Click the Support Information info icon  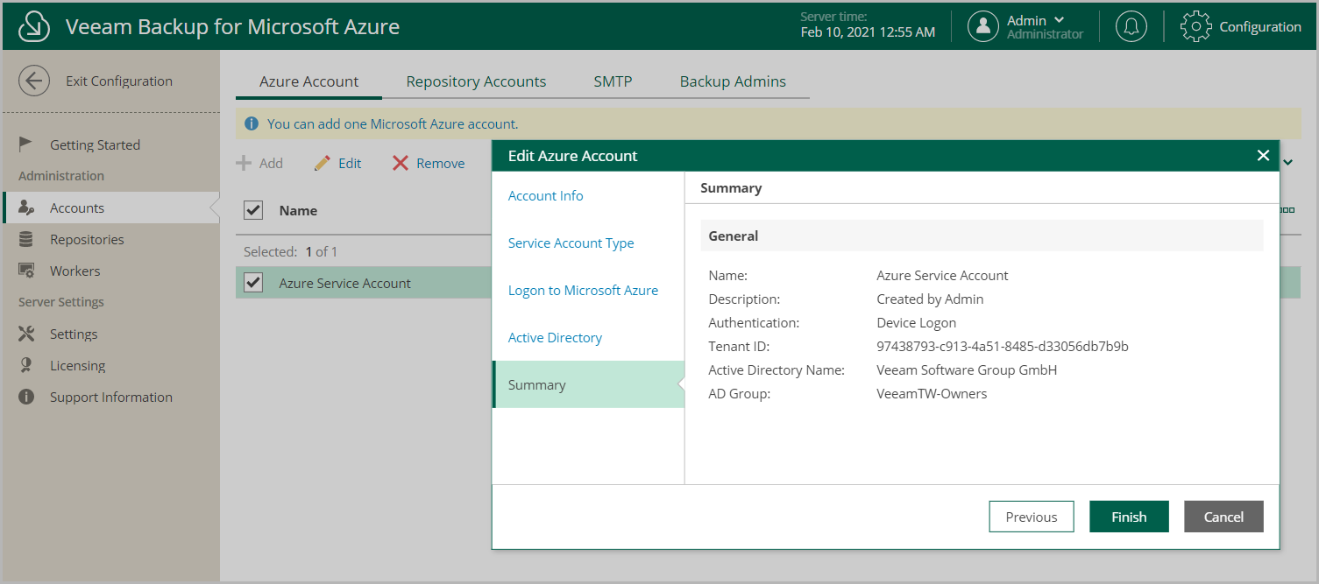click(x=26, y=397)
